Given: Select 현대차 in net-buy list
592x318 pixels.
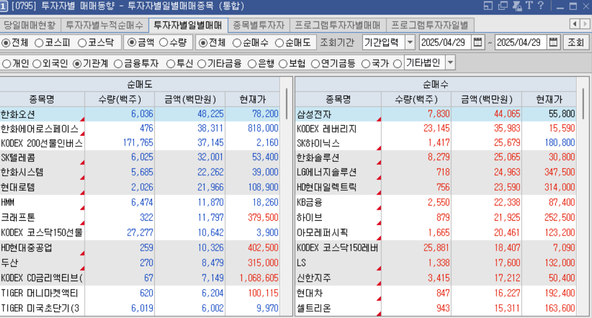Looking at the screenshot, I should tap(436, 293).
